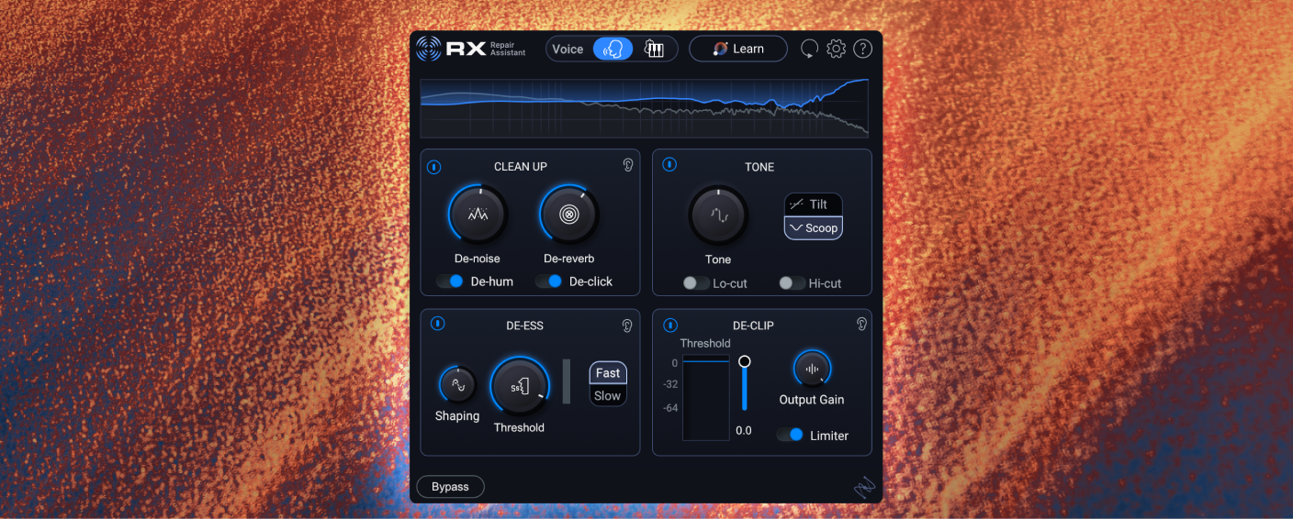The width and height of the screenshot is (1293, 519).
Task: Toggle the Clean Up module power button
Action: pos(434,167)
